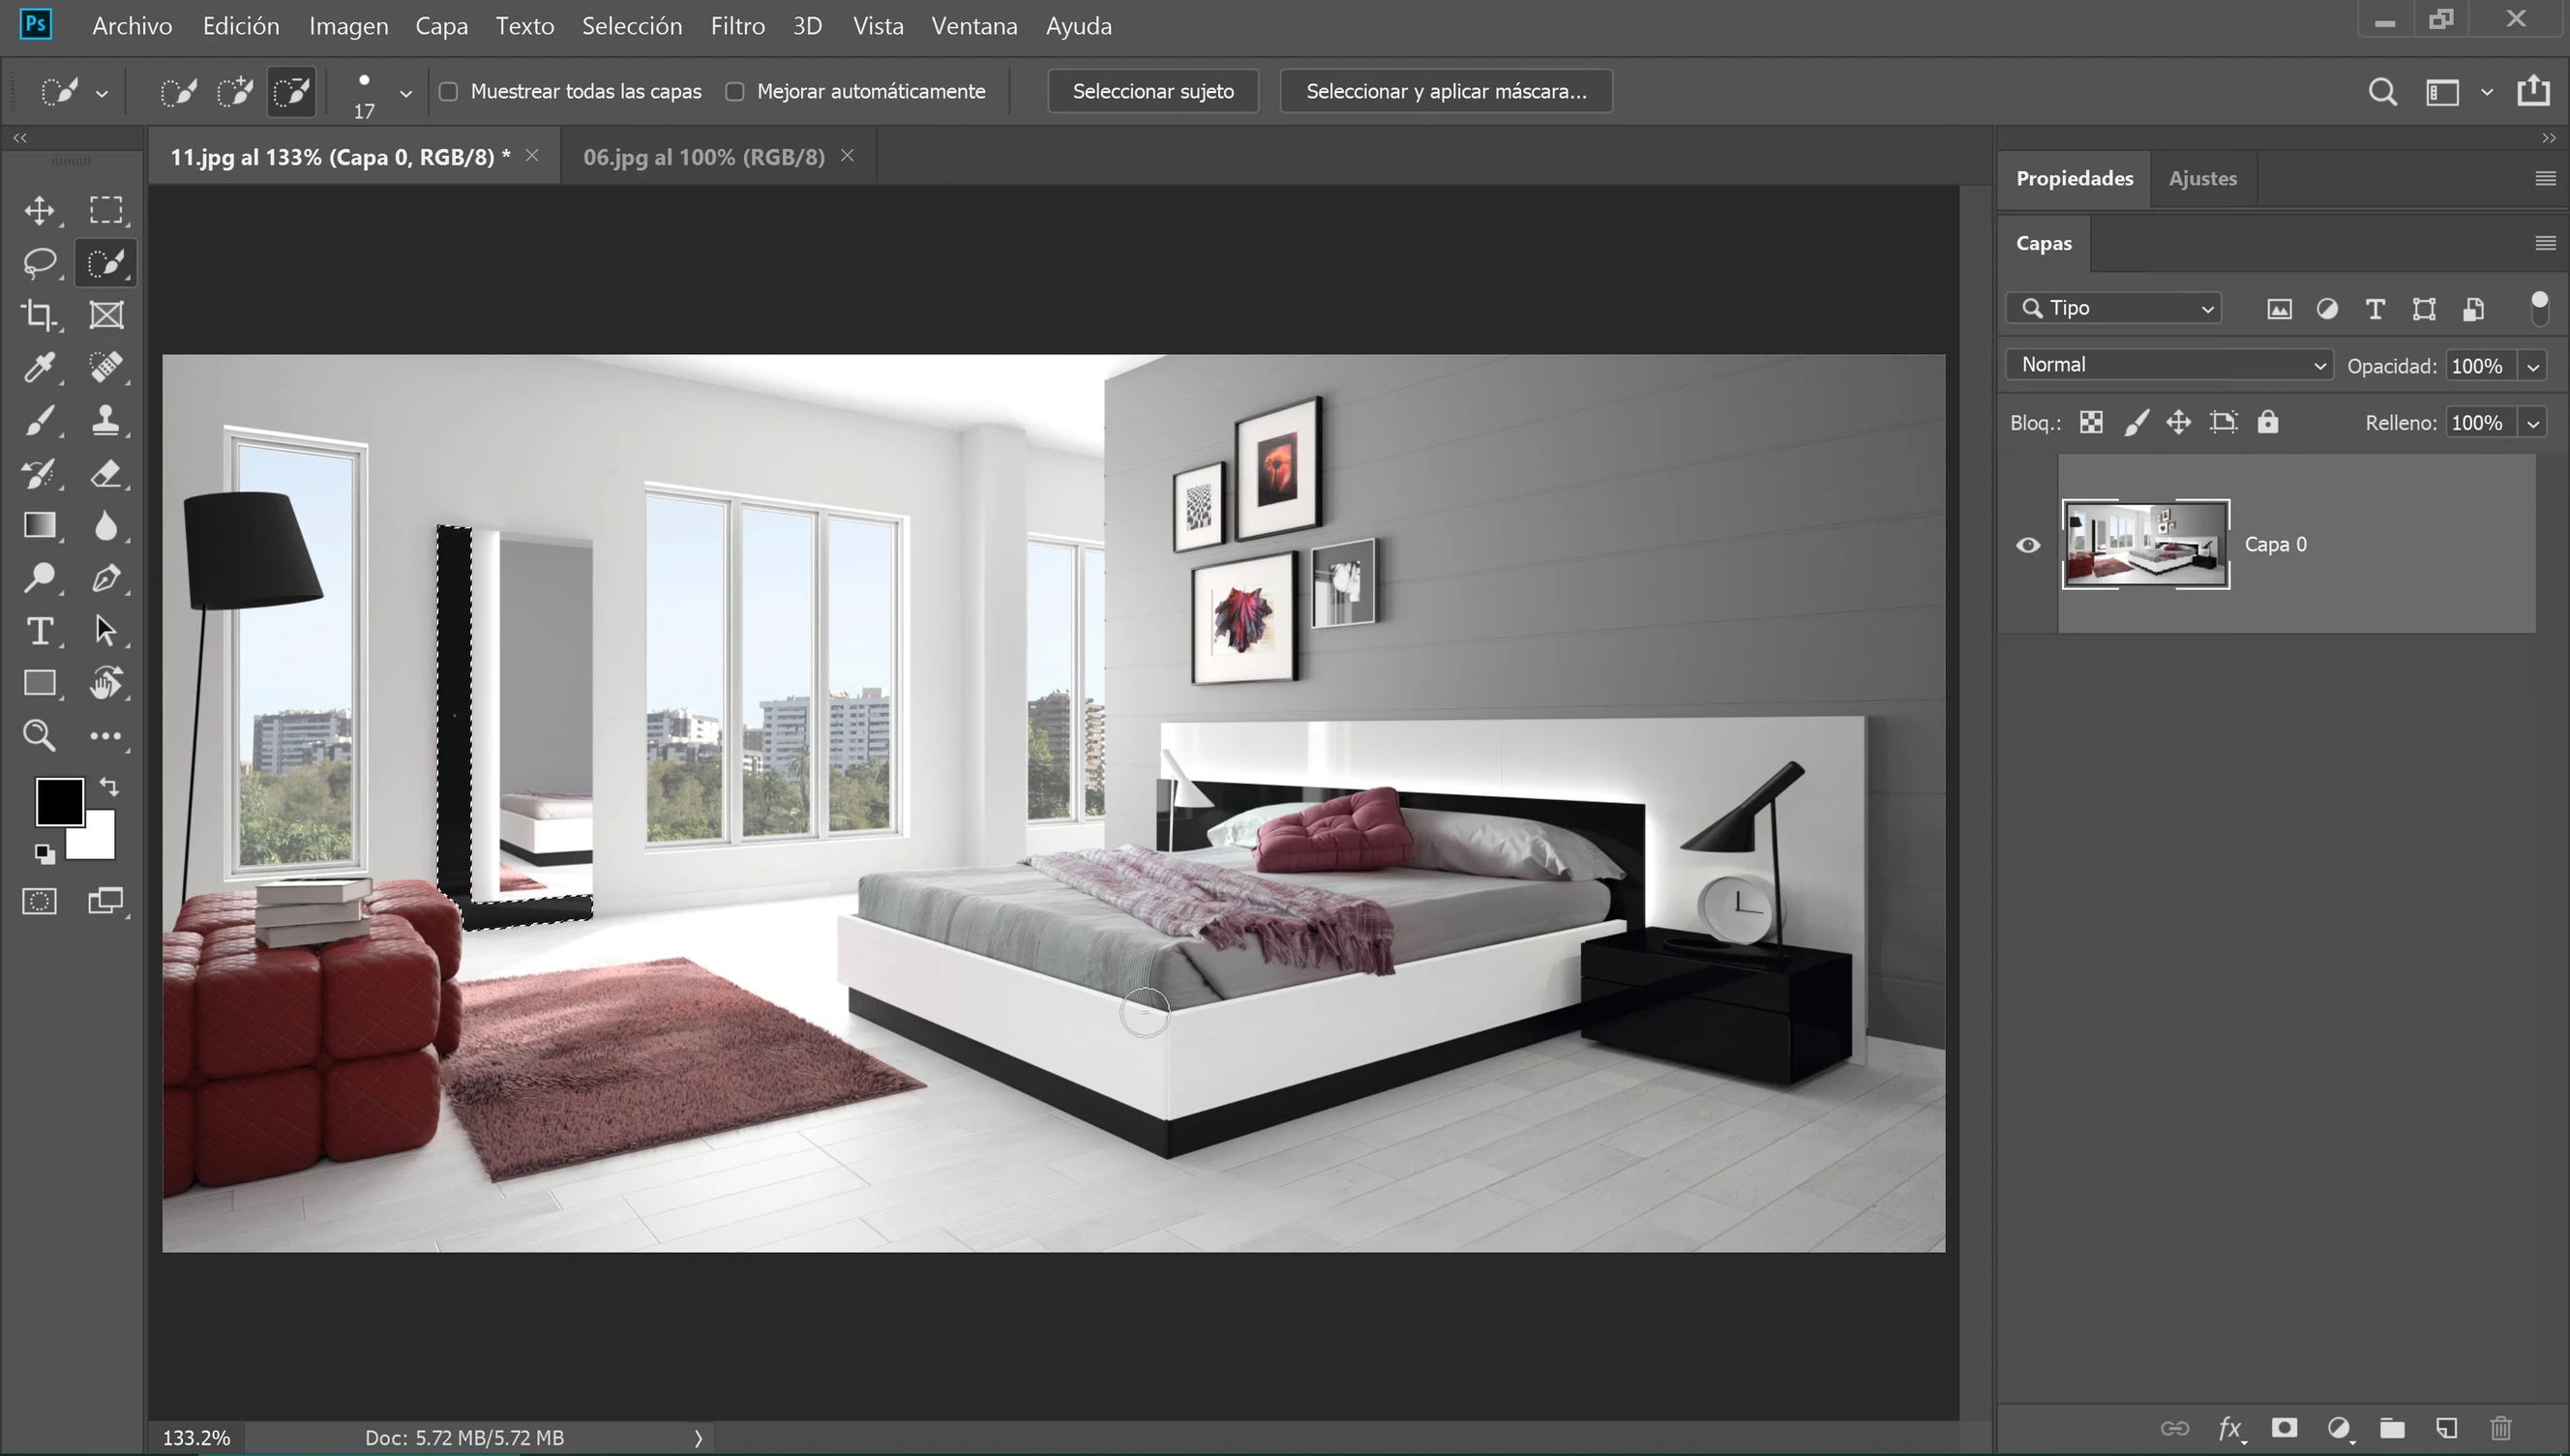Select the Lasso tool
The height and width of the screenshot is (1456, 2570).
click(x=40, y=263)
